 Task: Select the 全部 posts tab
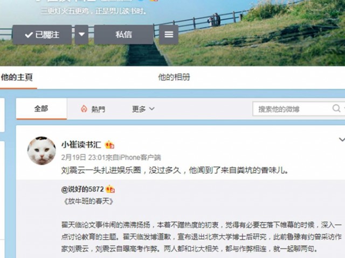pos(42,109)
